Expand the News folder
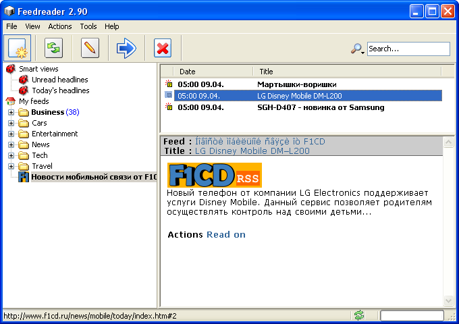The height and width of the screenshot is (324, 459). tap(11, 145)
